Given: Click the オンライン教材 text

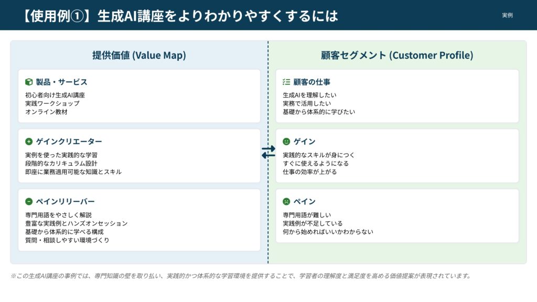Looking at the screenshot, I should pos(46,112).
